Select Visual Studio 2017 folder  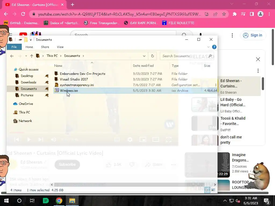pos(74,79)
